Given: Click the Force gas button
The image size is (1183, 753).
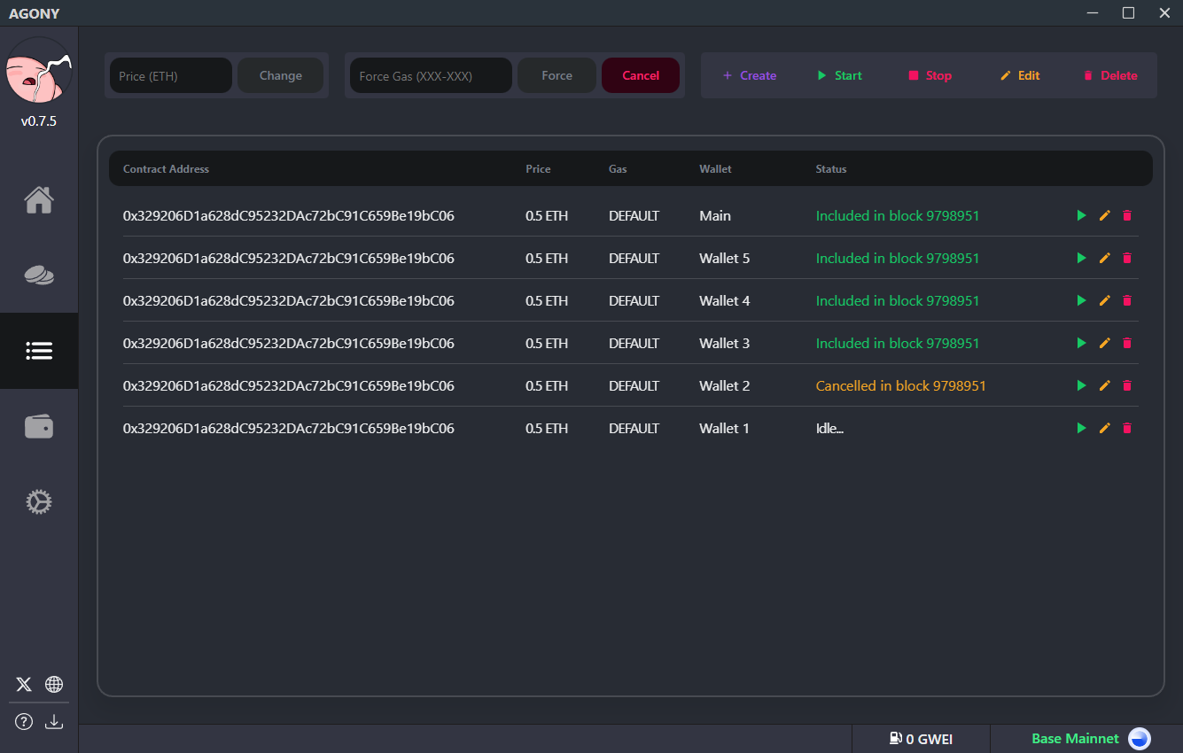Looking at the screenshot, I should tap(556, 75).
